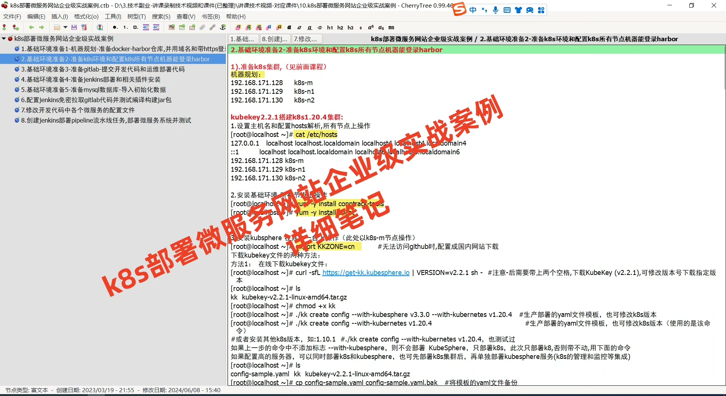Remove text formatting with toolbar icon
This screenshot has width=726, height=396.
point(259,27)
